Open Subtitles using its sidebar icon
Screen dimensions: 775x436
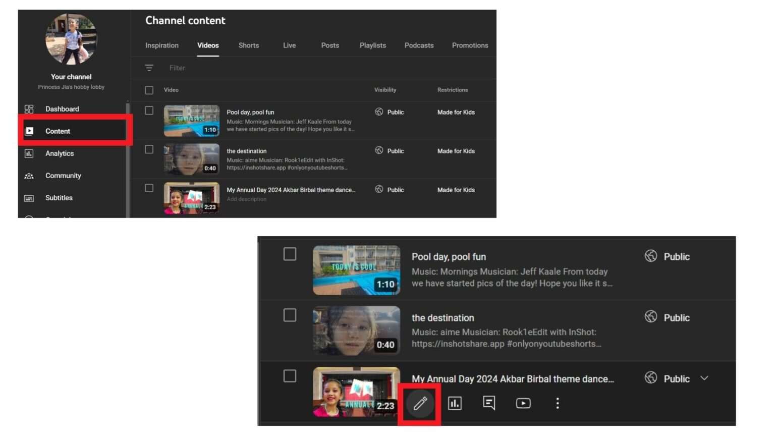point(29,197)
